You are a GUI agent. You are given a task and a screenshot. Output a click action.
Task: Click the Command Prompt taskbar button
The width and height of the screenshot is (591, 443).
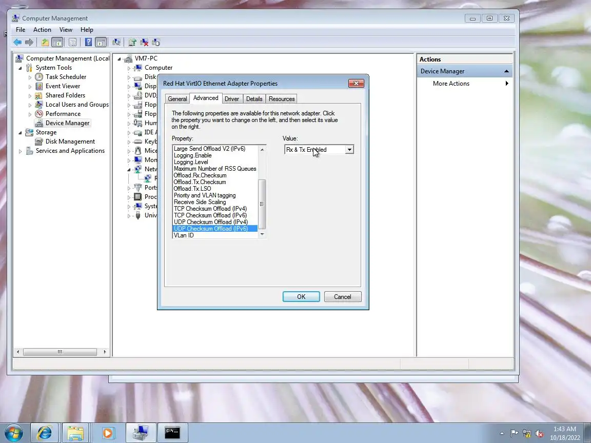[172, 432]
